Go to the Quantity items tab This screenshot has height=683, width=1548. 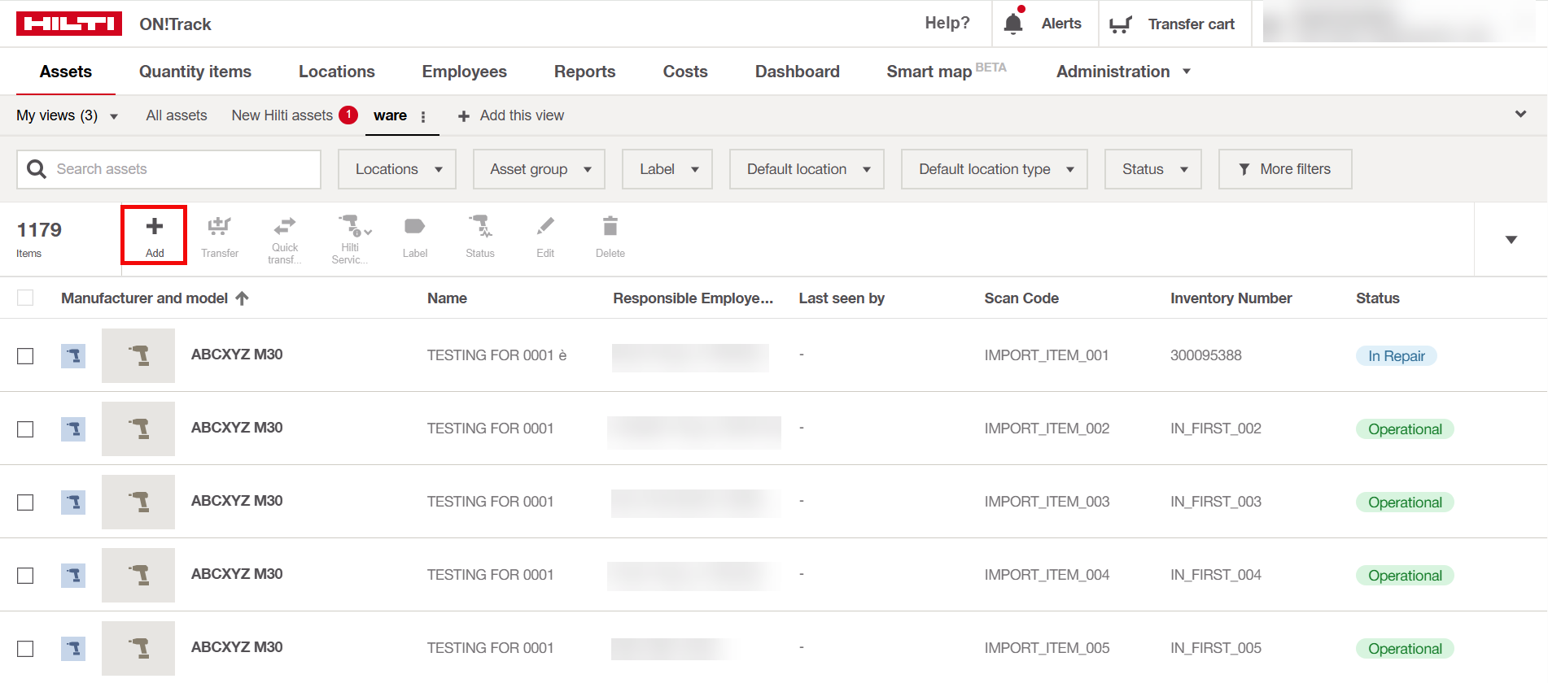tap(195, 72)
